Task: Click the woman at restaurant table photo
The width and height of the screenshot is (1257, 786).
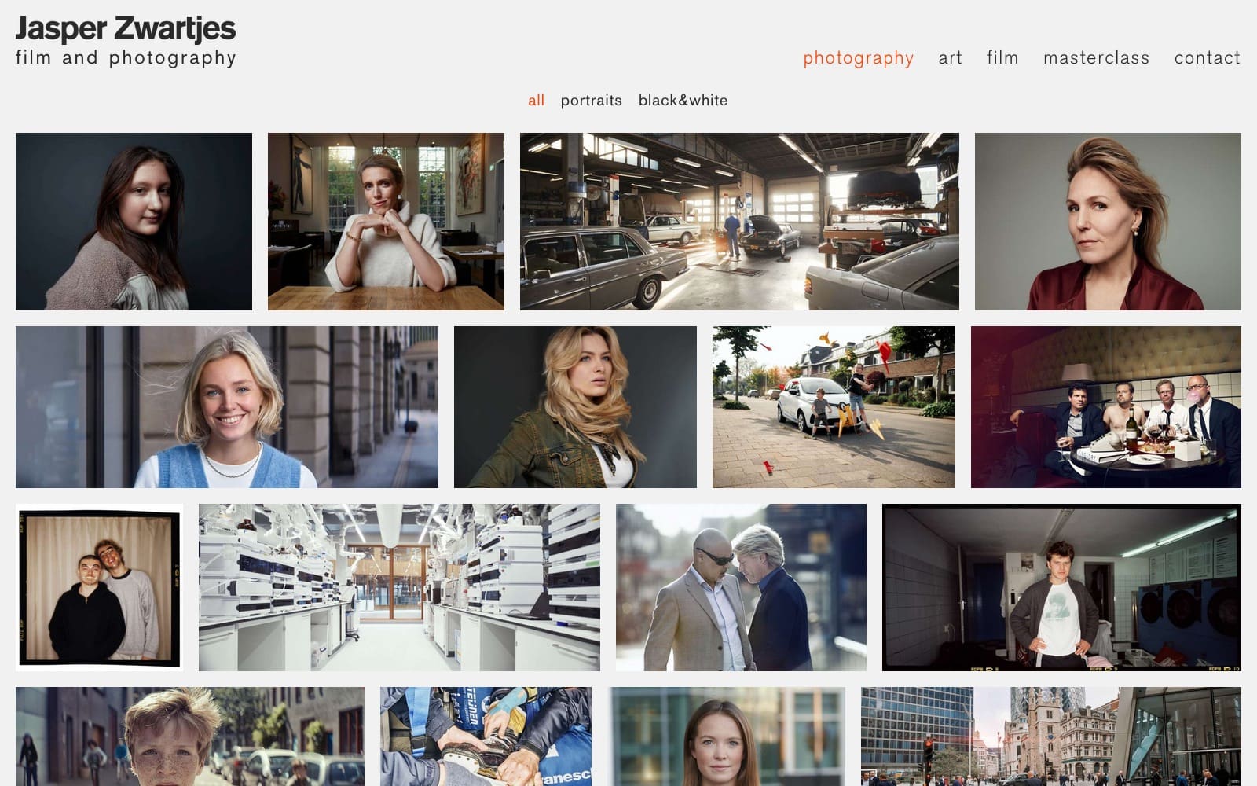Action: [x=386, y=222]
